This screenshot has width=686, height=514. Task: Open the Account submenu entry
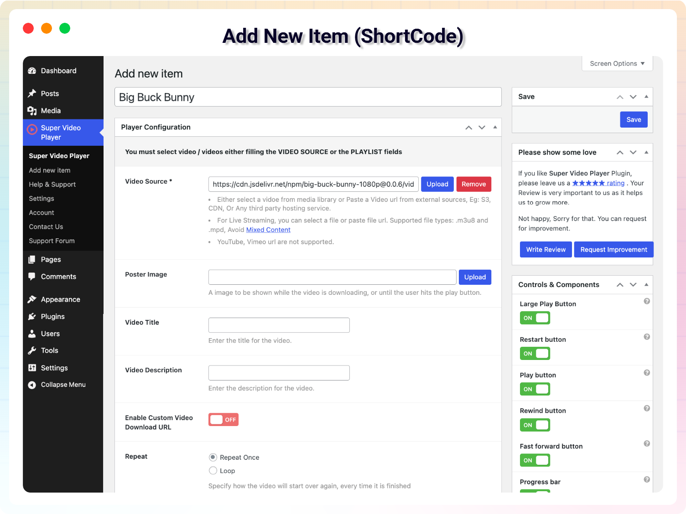[x=42, y=212]
